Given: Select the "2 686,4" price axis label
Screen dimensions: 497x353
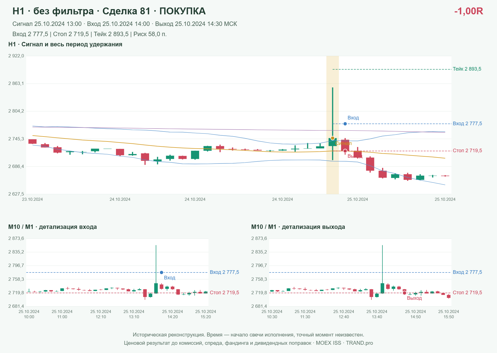Looking at the screenshot, I should [16, 167].
